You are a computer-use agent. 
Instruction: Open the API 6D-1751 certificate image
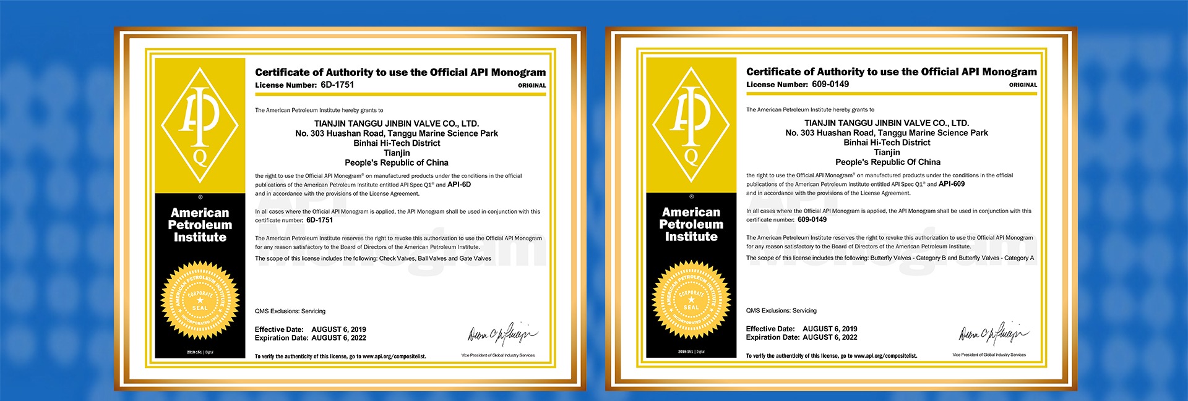pyautogui.click(x=350, y=208)
